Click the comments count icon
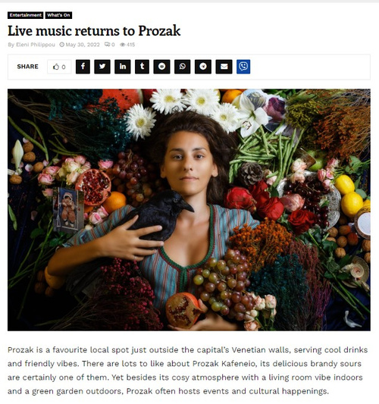The width and height of the screenshot is (379, 404). pos(107,45)
